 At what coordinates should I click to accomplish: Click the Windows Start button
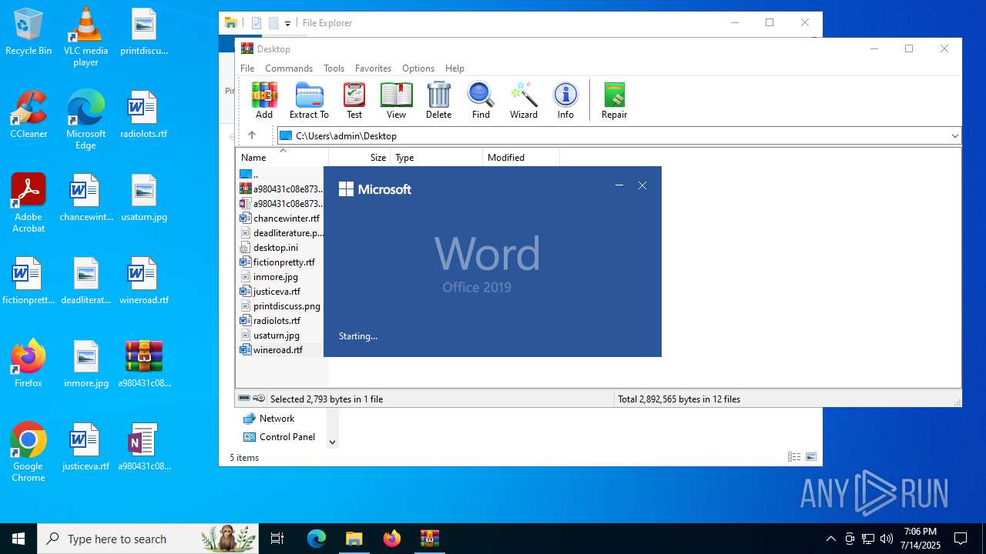click(18, 539)
